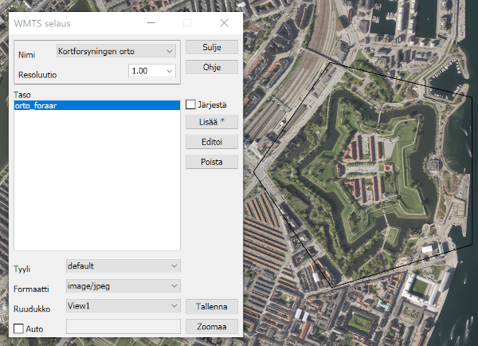Select the orto_foraar layer in Taso list

(x=96, y=104)
